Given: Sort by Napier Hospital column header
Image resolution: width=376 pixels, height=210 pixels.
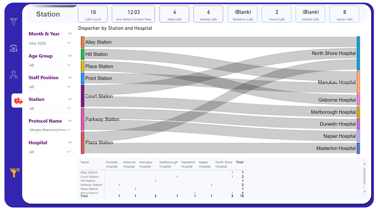Looking at the screenshot, I should (x=204, y=164).
